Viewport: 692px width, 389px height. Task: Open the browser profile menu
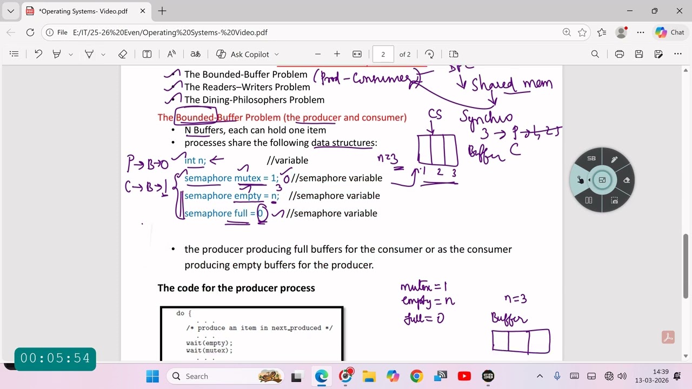621,32
